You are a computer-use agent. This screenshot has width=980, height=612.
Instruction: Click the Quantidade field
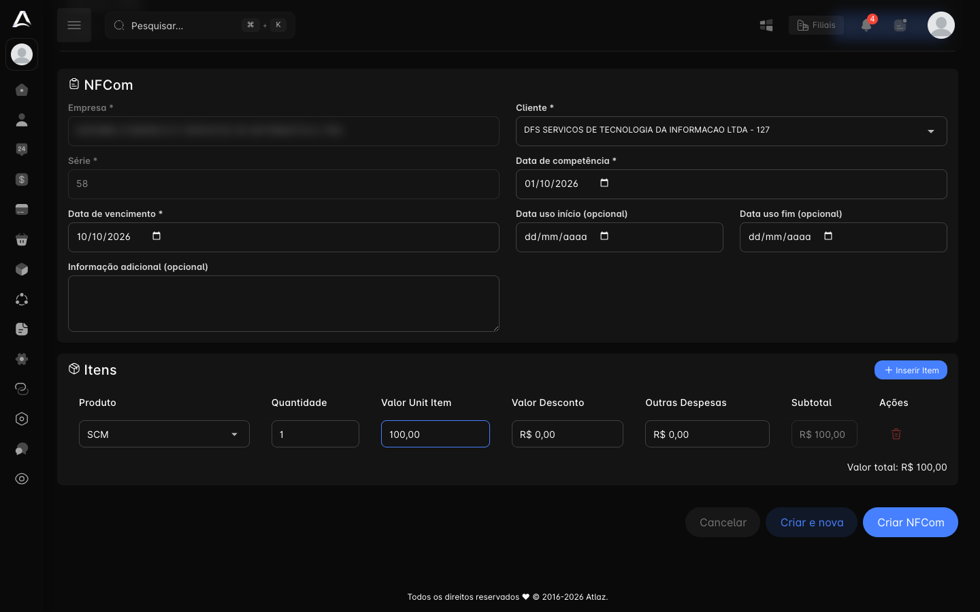[x=315, y=434]
